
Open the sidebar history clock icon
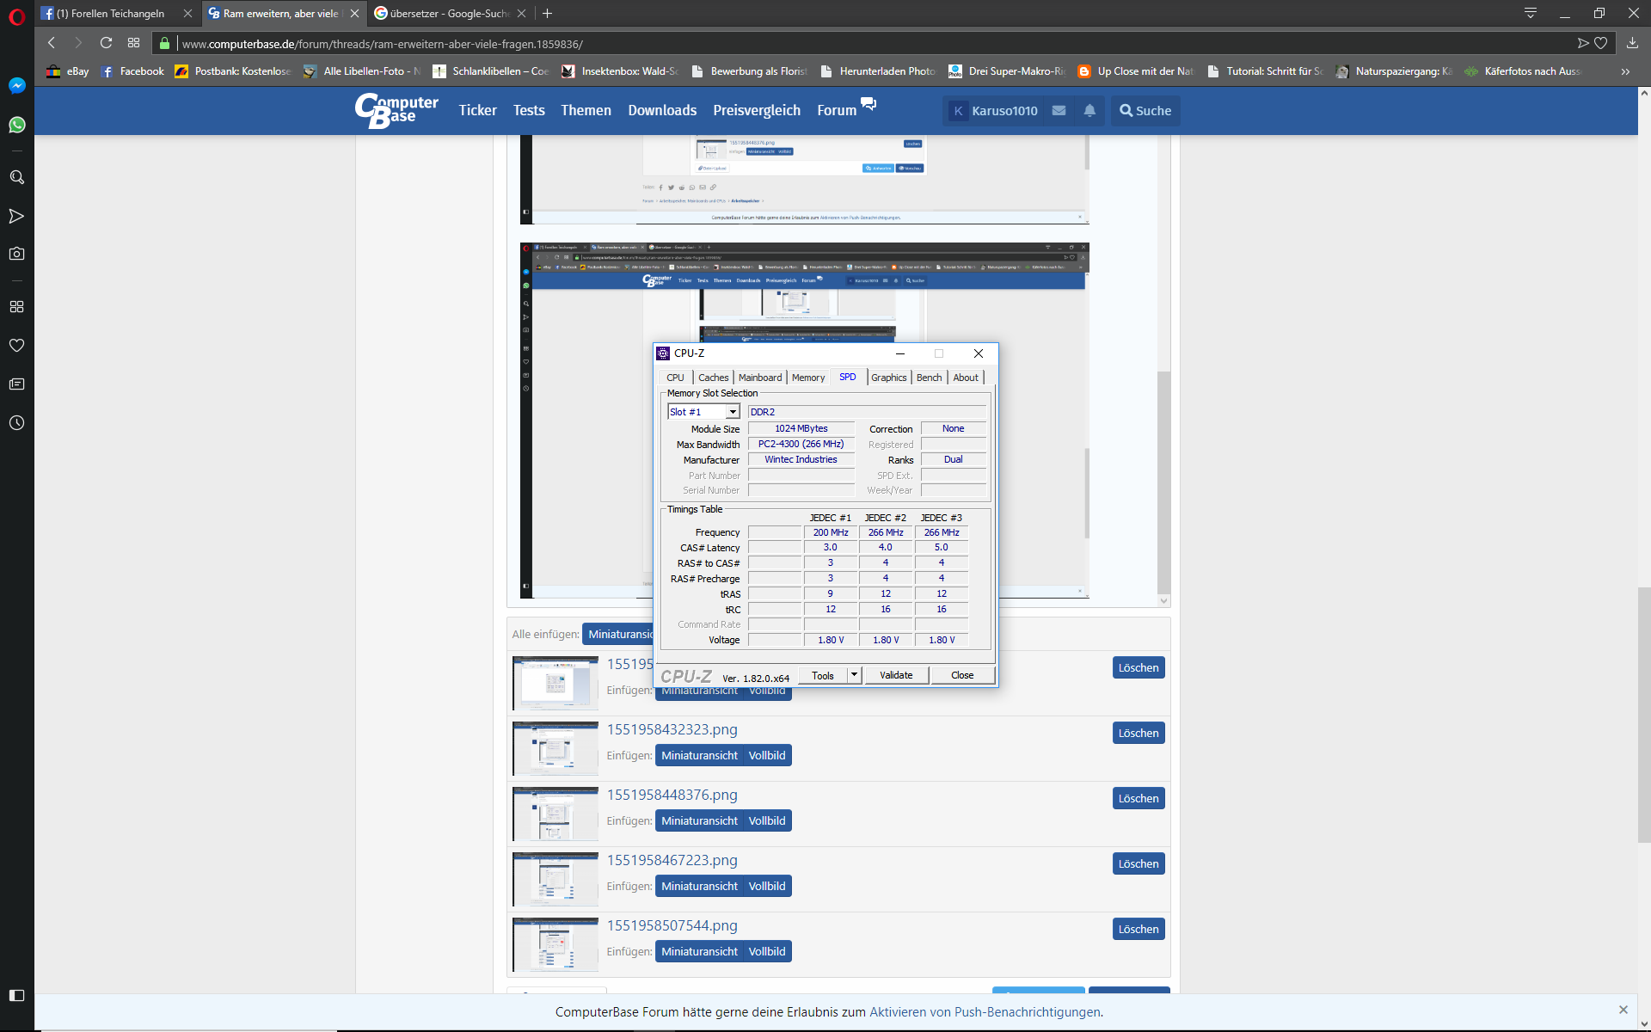click(x=16, y=423)
